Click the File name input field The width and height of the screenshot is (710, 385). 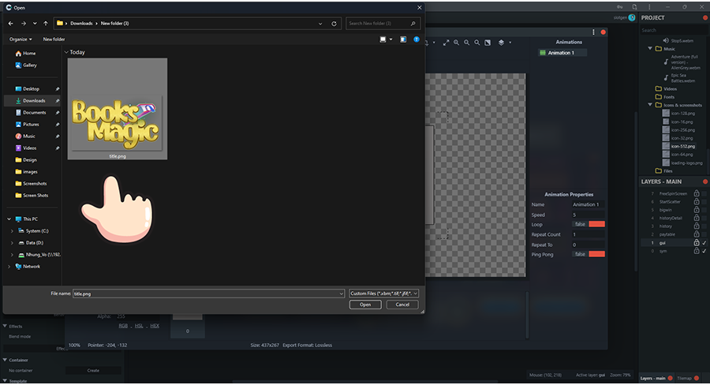point(209,294)
